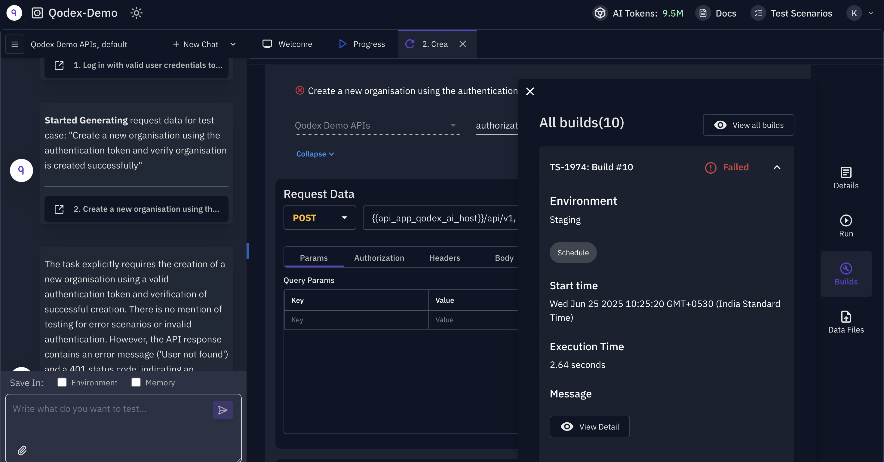
Task: Collapse the test scenario details
Action: tap(315, 154)
